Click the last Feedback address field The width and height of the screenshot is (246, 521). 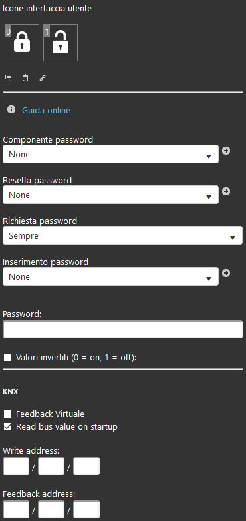(x=86, y=510)
